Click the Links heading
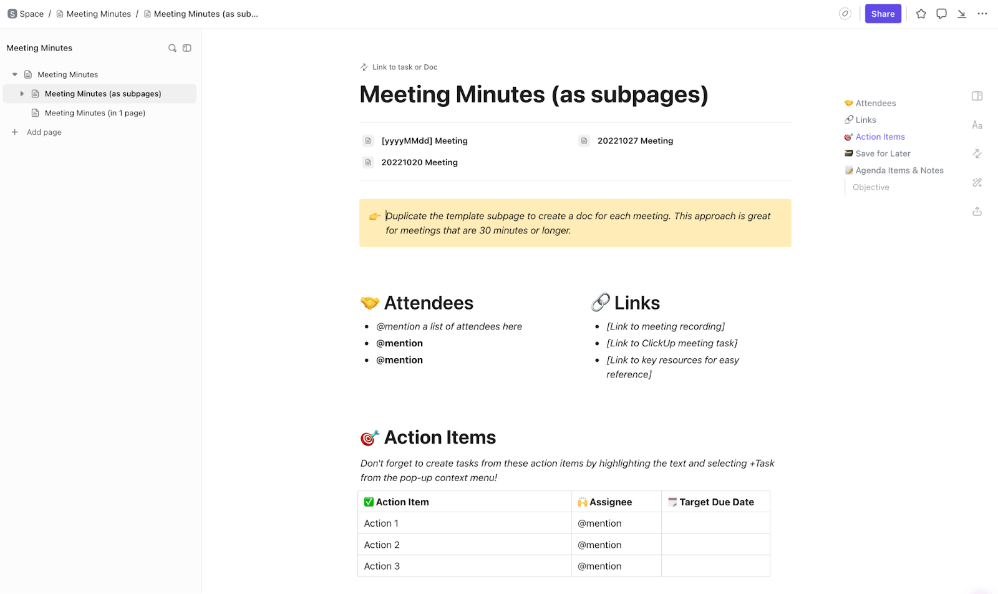The image size is (998, 594). (637, 303)
